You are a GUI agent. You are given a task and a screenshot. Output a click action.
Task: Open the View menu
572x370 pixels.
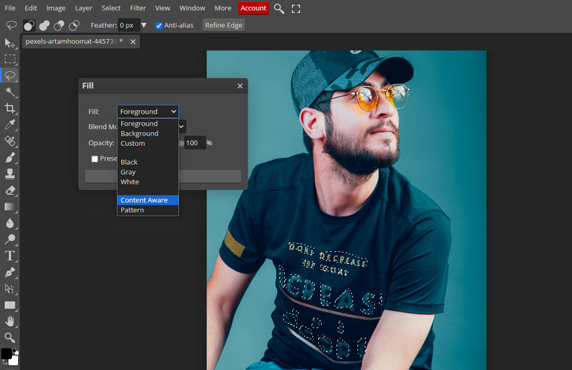[162, 8]
